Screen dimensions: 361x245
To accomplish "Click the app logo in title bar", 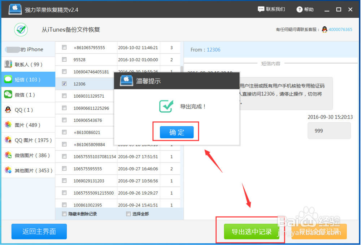I will [15, 9].
